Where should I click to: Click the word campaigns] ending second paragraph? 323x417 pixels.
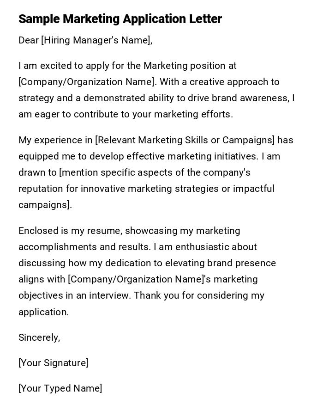[x=45, y=205]
